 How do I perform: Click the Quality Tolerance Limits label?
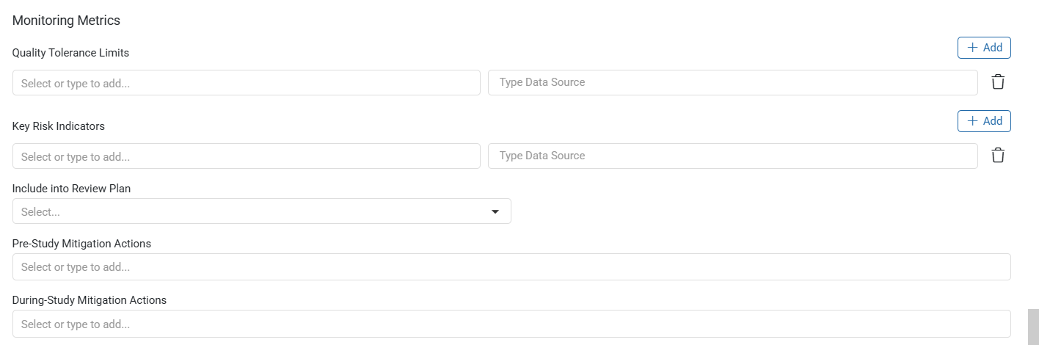point(71,53)
